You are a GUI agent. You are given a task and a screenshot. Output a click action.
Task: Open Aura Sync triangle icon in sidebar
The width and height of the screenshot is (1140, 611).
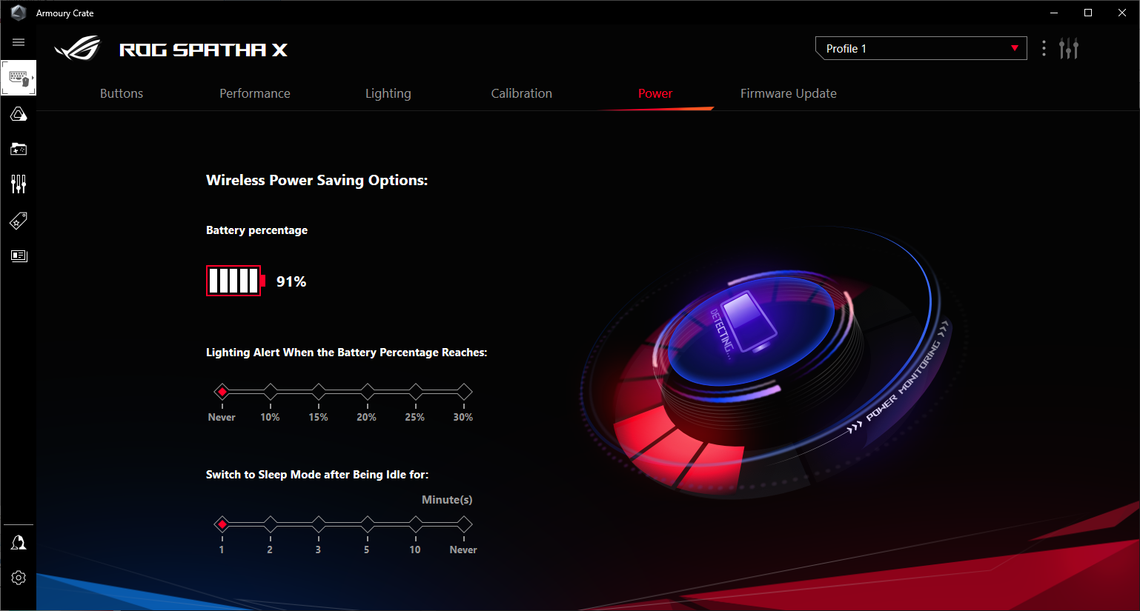19,114
